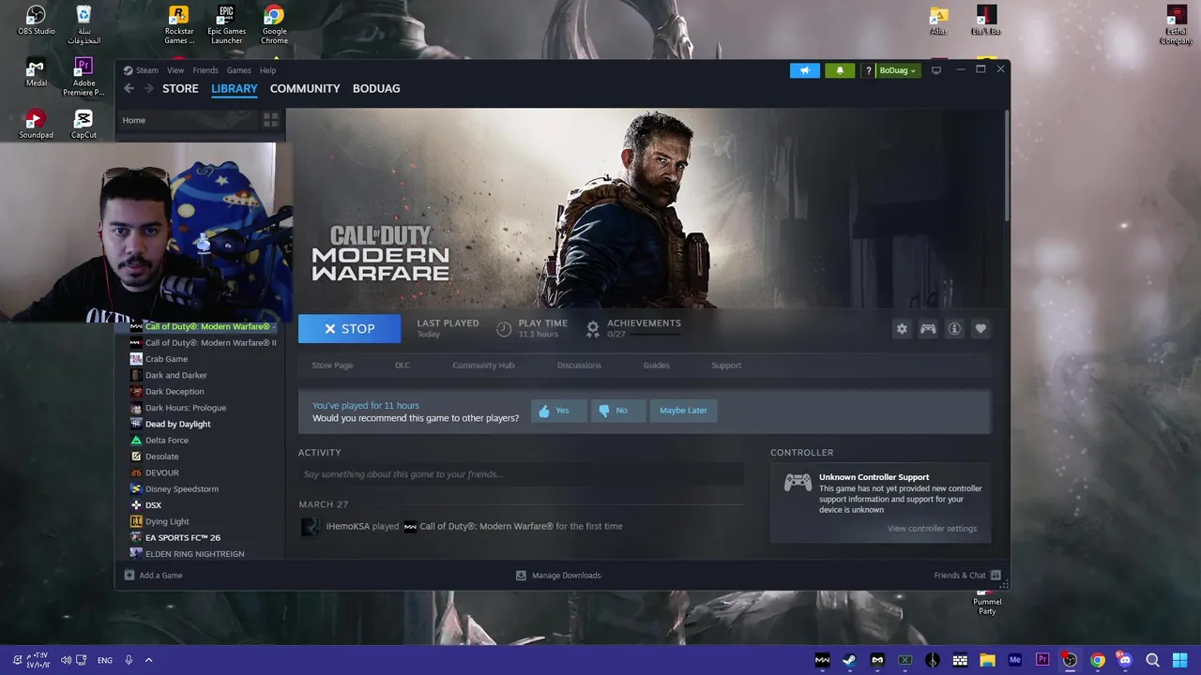Click the Steam help question mark
The image size is (1201, 675).
click(868, 70)
